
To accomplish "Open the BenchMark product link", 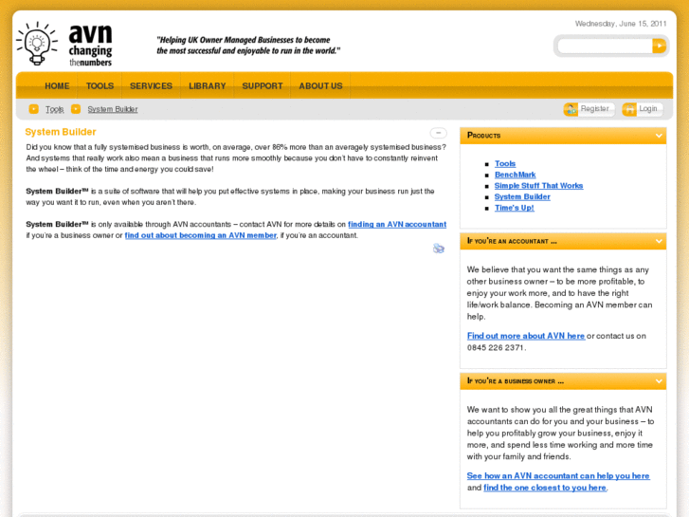I will click(x=515, y=175).
